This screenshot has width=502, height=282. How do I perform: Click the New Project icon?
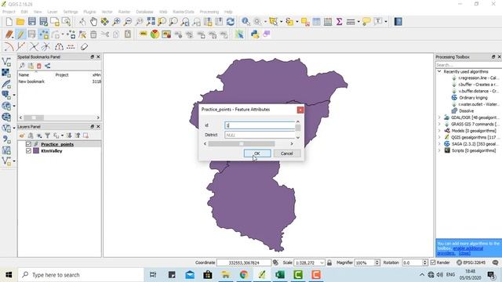click(x=9, y=22)
